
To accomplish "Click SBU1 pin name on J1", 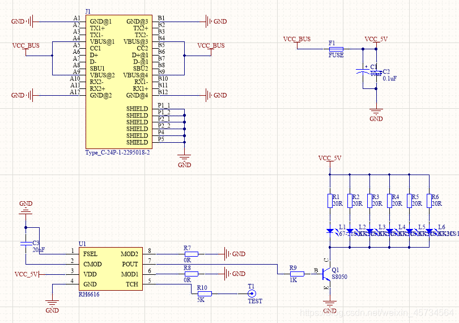I will coord(97,69).
